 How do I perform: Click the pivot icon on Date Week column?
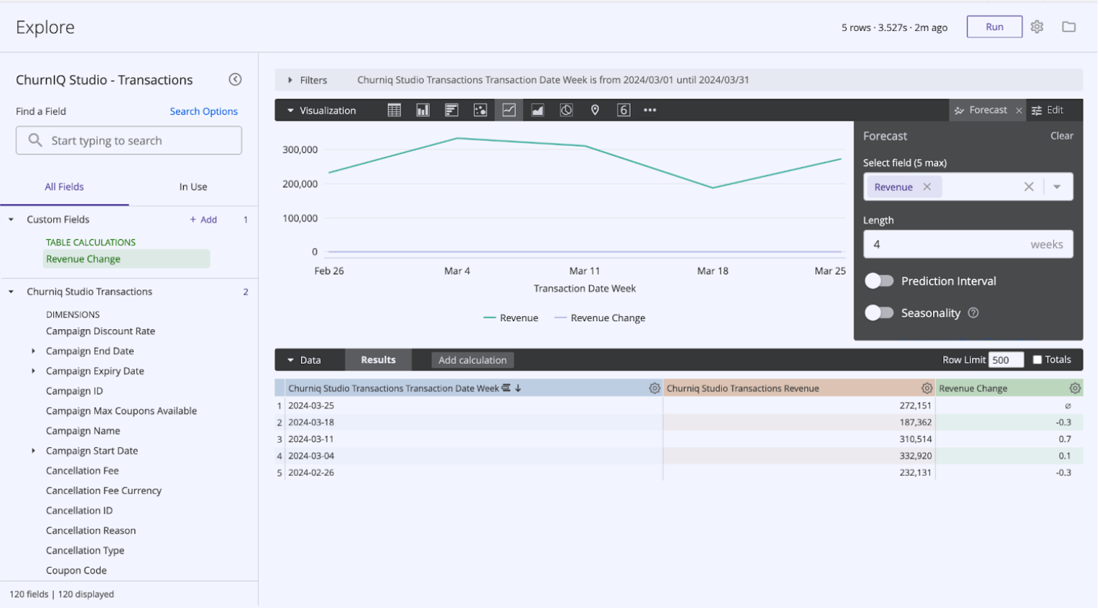506,388
